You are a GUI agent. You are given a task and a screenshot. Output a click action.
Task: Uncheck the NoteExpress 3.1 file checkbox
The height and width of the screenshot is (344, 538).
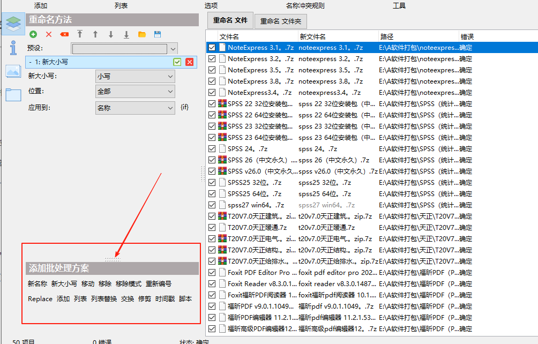212,47
